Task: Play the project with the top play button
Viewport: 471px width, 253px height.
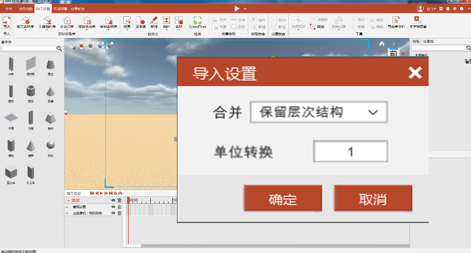Action: point(237,9)
